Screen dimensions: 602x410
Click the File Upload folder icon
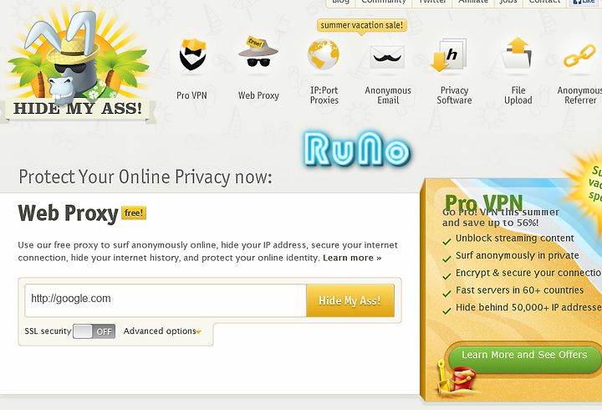(x=518, y=53)
